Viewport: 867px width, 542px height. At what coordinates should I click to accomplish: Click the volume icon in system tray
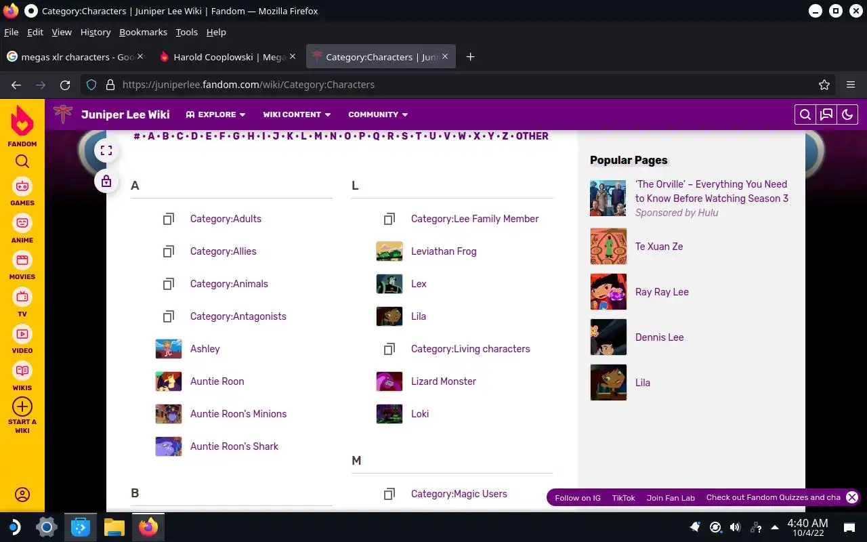coord(735,527)
